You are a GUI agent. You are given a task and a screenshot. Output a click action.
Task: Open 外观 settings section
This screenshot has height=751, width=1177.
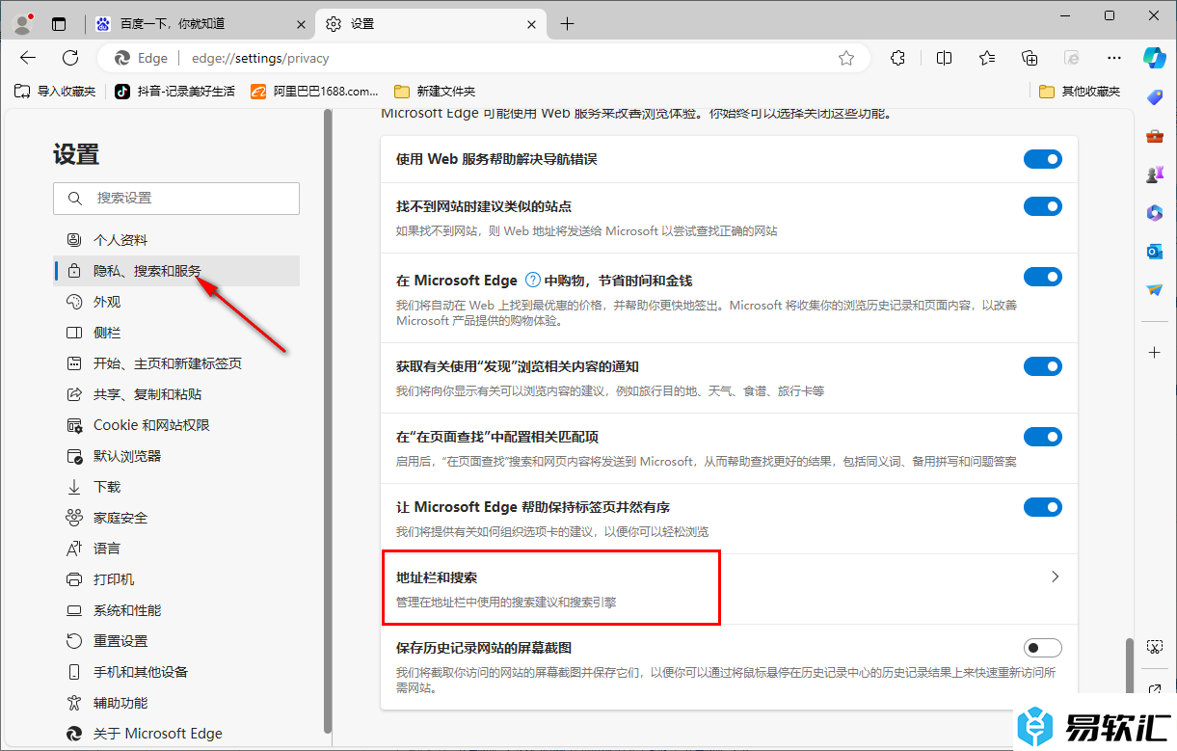coord(176,302)
